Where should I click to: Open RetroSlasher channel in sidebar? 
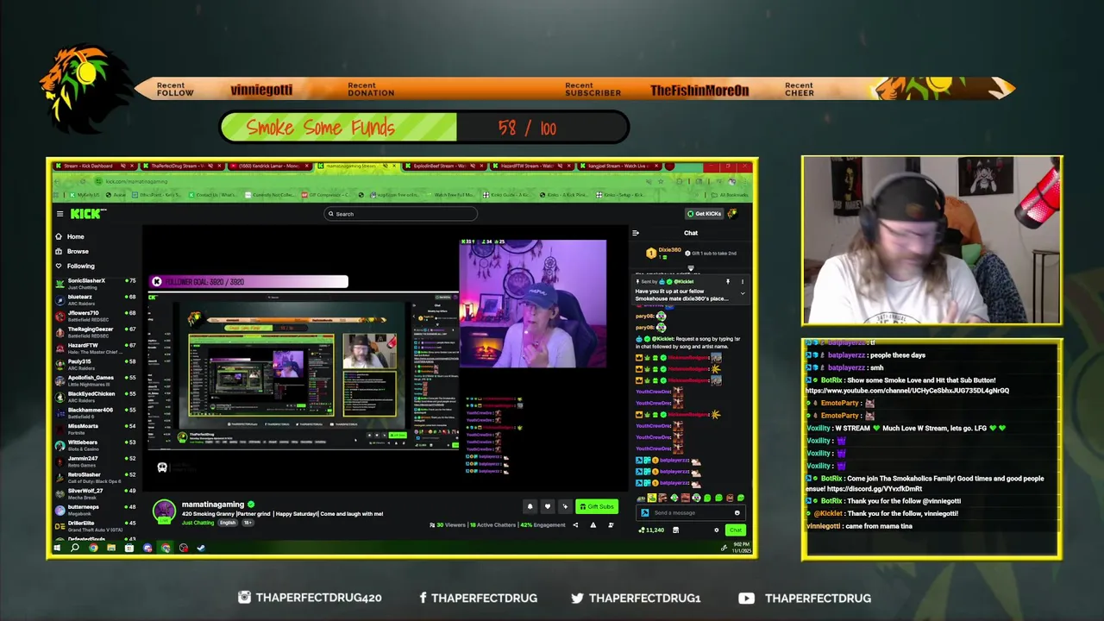[x=97, y=477]
